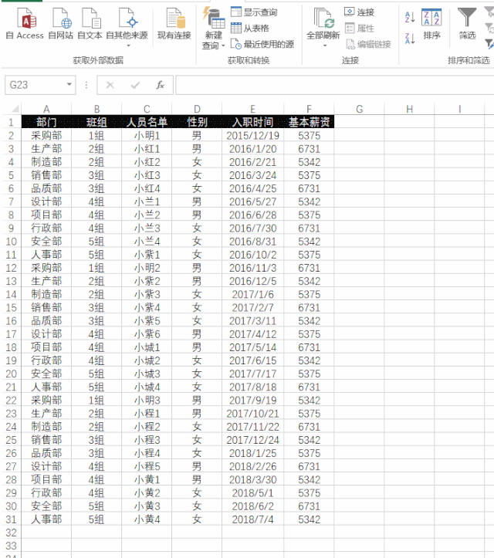Open the 新建查询 dropdown
This screenshot has height=558, width=494.
214,29
